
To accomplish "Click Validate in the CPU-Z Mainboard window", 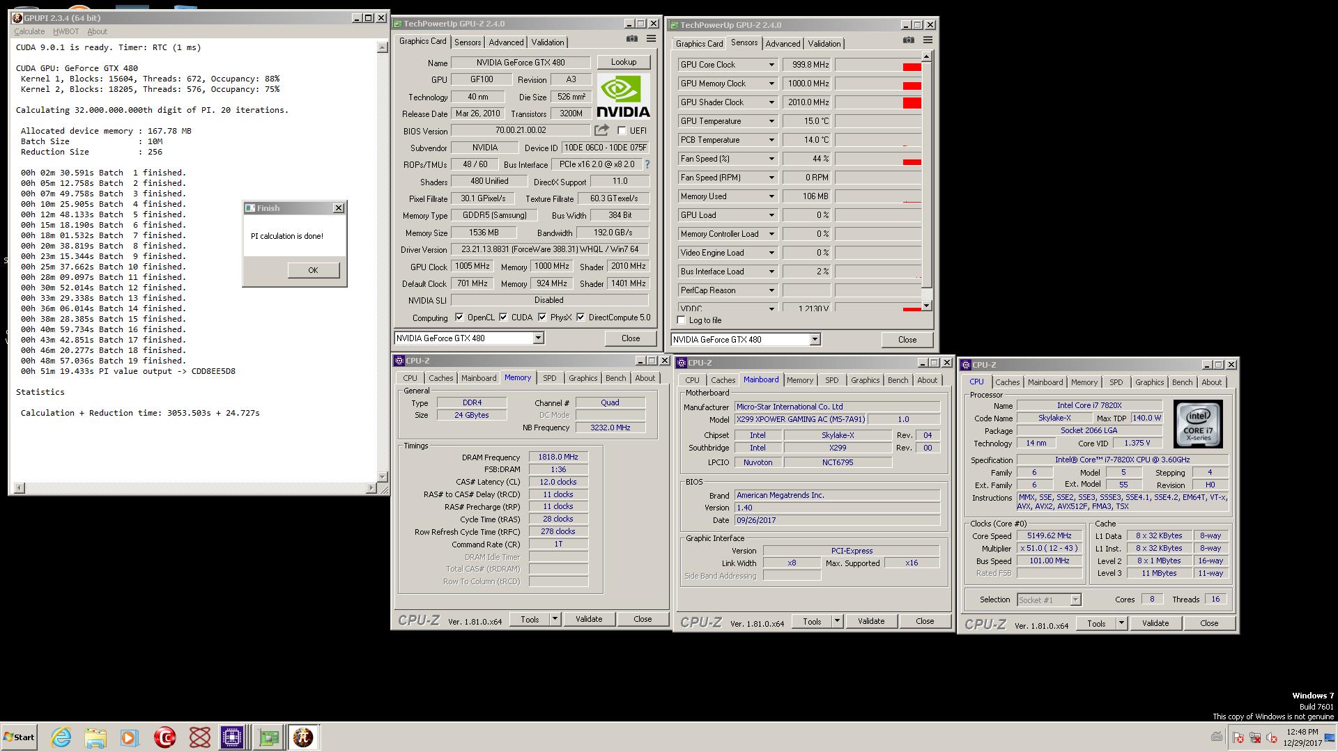I will pos(871,621).
